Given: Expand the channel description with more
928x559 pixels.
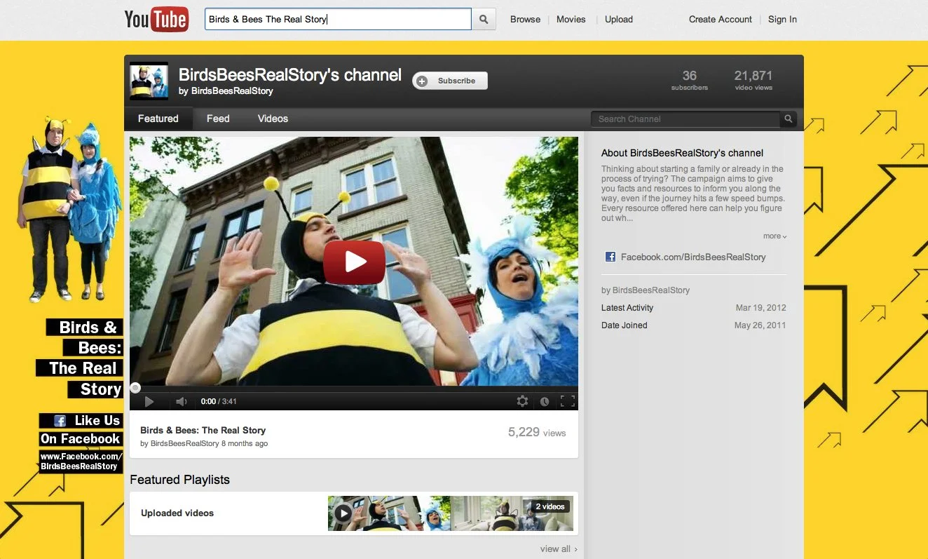Looking at the screenshot, I should [775, 236].
